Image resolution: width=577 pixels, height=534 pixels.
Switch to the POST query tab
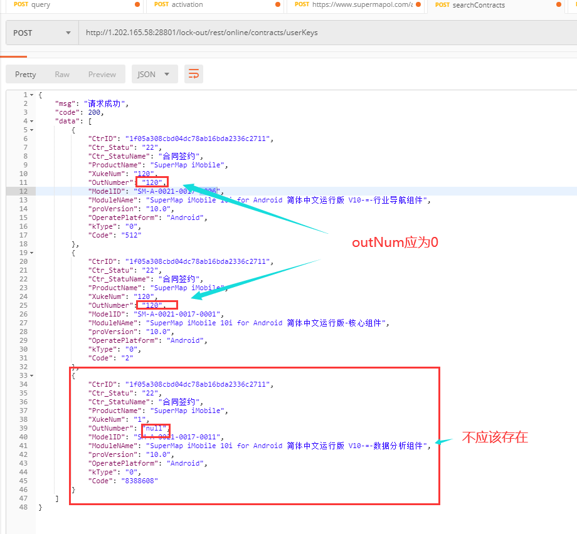tap(69, 4)
